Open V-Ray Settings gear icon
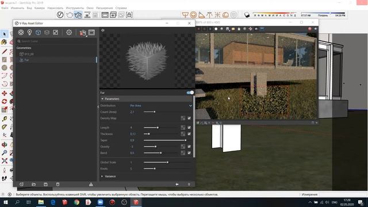The width and height of the screenshot is (368, 207). (69, 32)
